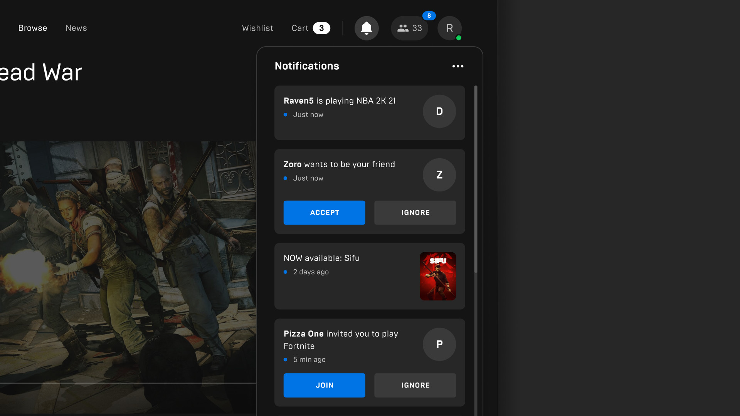The image size is (740, 416).
Task: Ignore Zoro's friend request
Action: coord(415,212)
